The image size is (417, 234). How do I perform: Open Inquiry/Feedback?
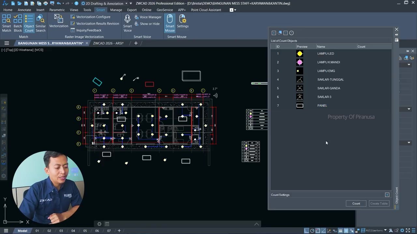86,30
